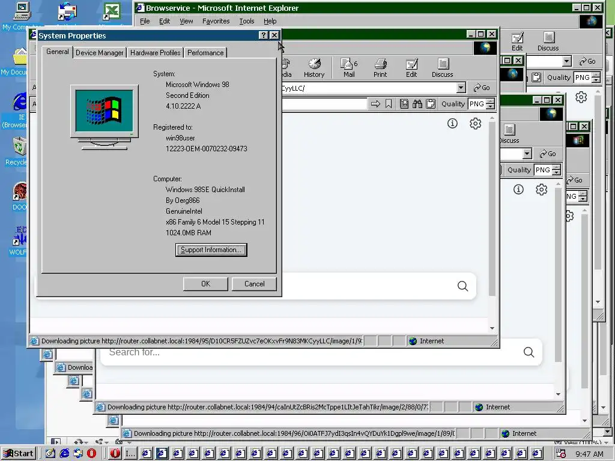Click the bookmarks book icon left of binoculars

click(404, 104)
